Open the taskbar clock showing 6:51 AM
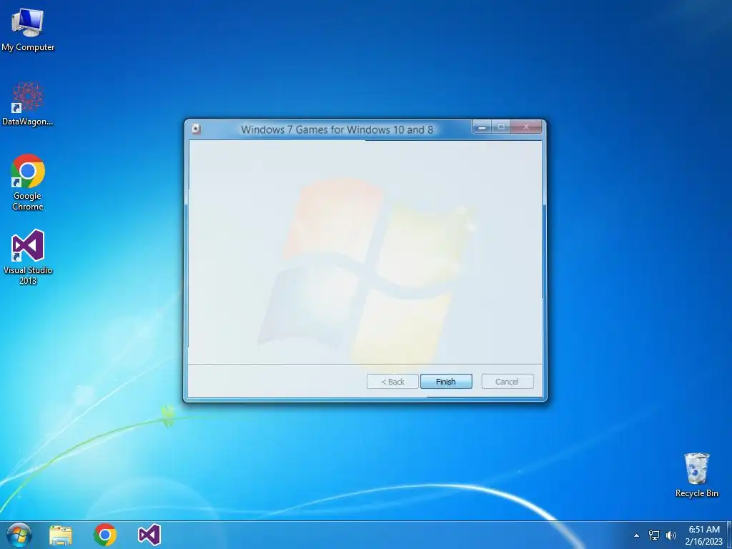 pos(704,535)
